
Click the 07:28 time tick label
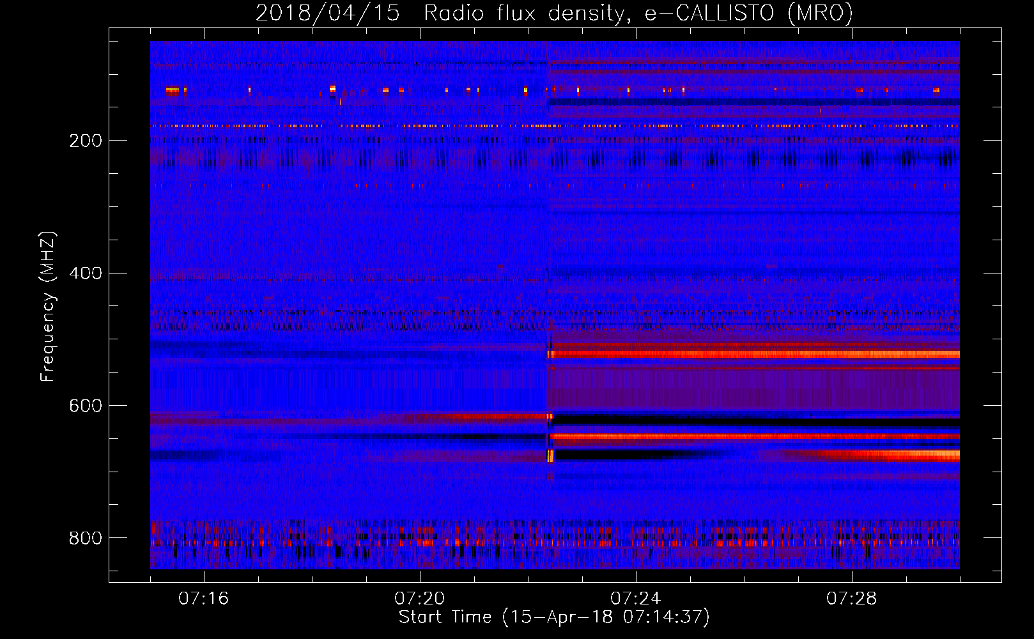851,598
